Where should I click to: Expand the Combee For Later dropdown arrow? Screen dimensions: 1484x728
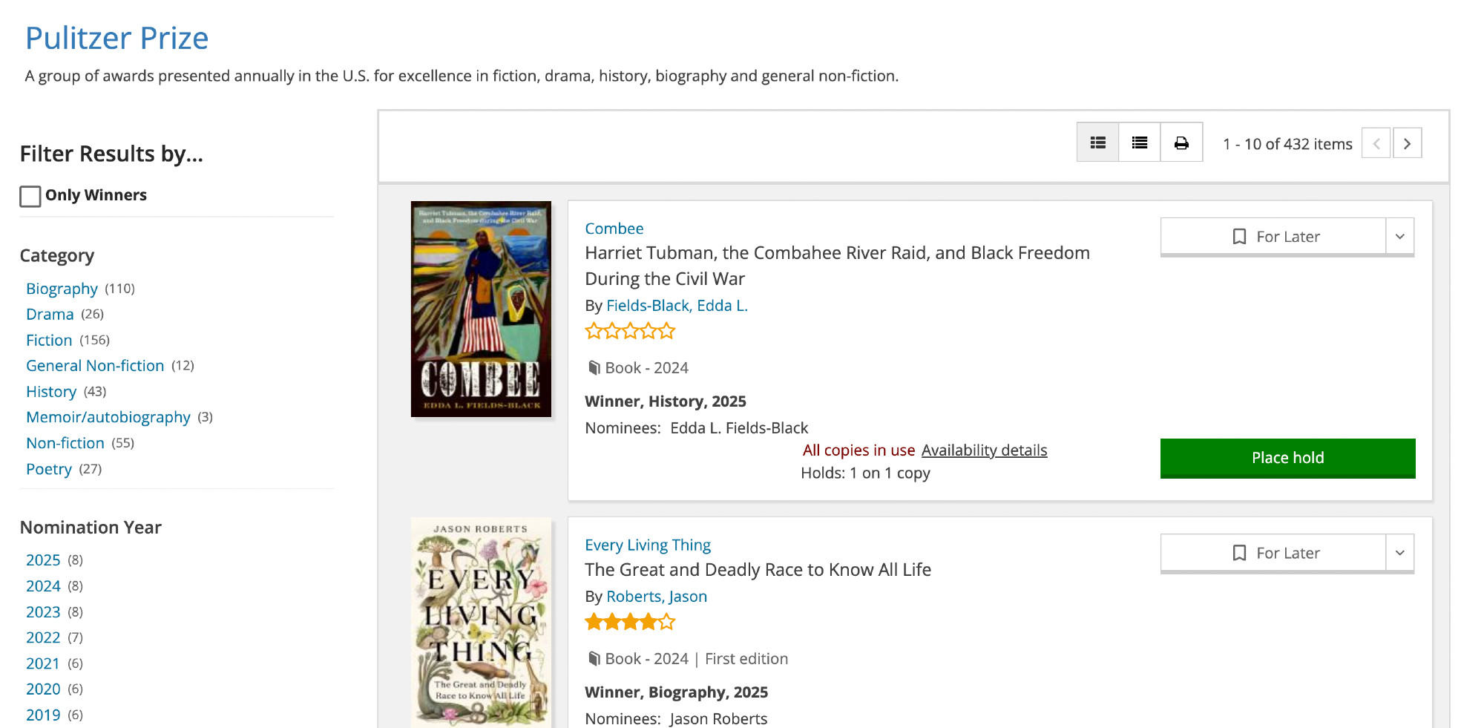coord(1400,237)
